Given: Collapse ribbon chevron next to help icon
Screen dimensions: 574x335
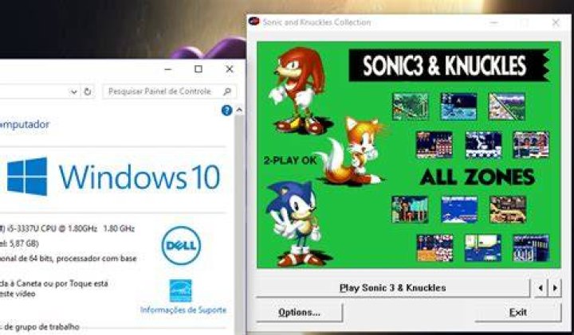Looking at the screenshot, I should click(239, 110).
